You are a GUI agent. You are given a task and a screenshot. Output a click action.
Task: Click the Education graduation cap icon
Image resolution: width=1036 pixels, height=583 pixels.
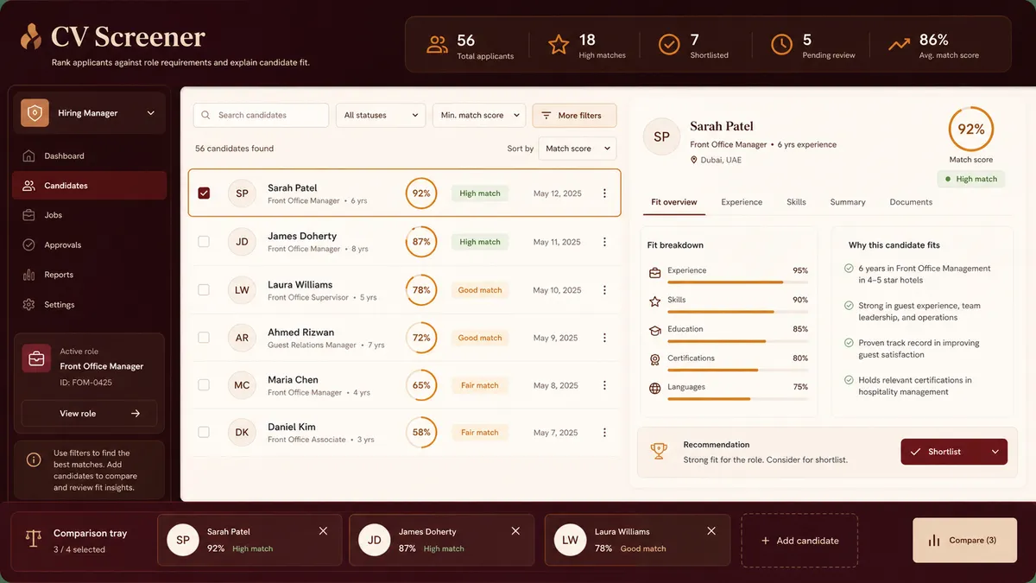(655, 330)
